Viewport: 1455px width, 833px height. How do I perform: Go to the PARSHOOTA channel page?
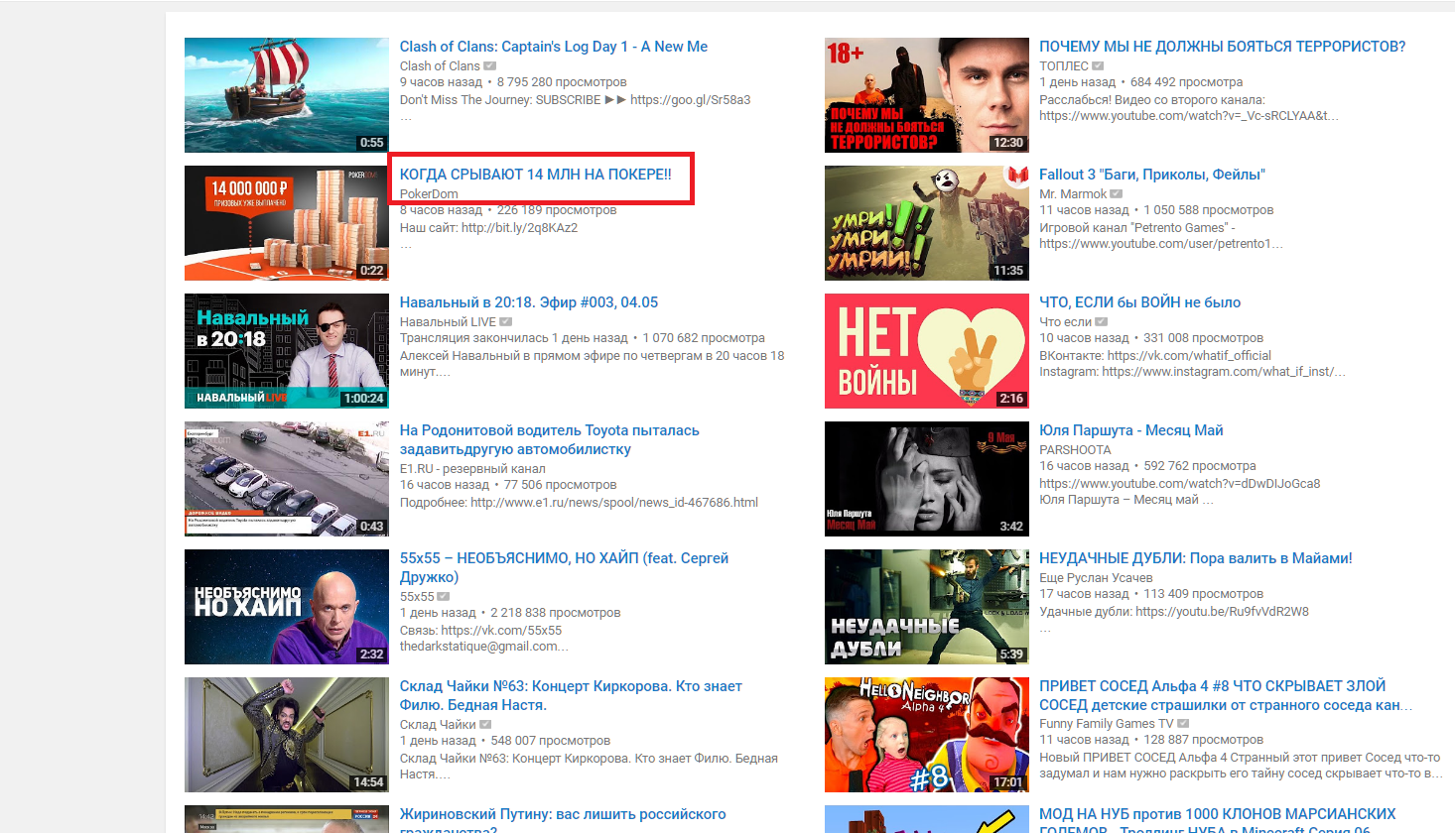tap(1075, 450)
